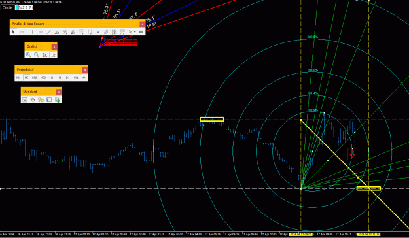Zoom out of the chart
The width and height of the screenshot is (409, 238).
tap(37, 55)
